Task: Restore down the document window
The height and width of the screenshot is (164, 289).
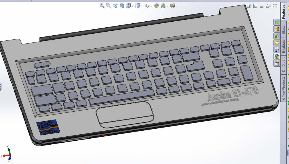Action: [x=268, y=6]
